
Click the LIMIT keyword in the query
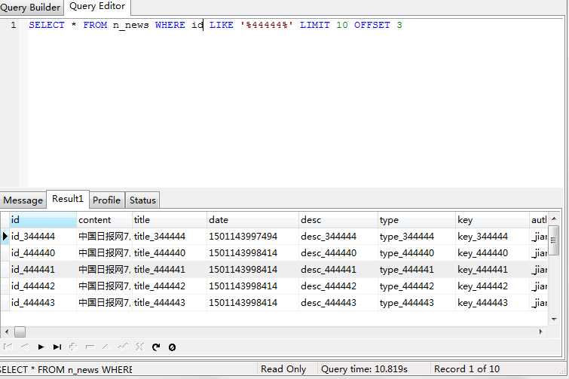coord(314,25)
